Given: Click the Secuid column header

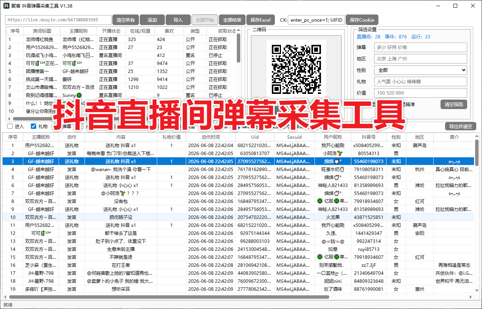Looking at the screenshot, I should pyautogui.click(x=294, y=137).
